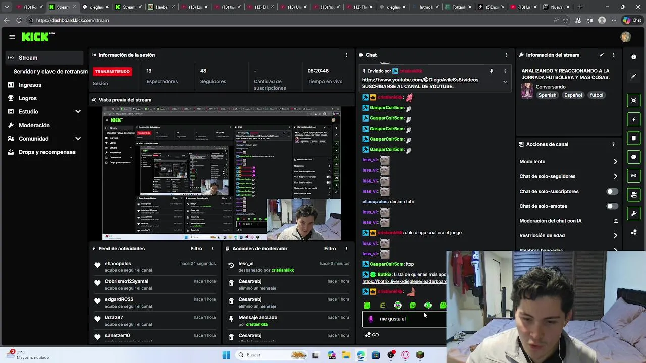Viewport: 646px width, 363px height.
Task: Open Filtro in Acciones de moderador
Action: tap(330, 248)
